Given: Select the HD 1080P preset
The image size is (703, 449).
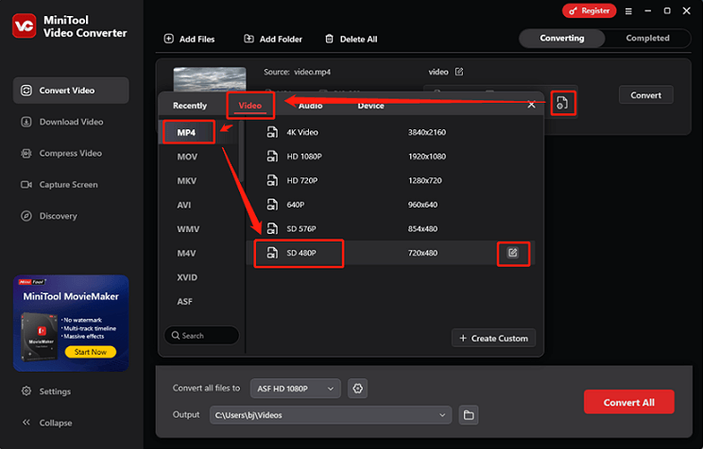Looking at the screenshot, I should click(390, 157).
